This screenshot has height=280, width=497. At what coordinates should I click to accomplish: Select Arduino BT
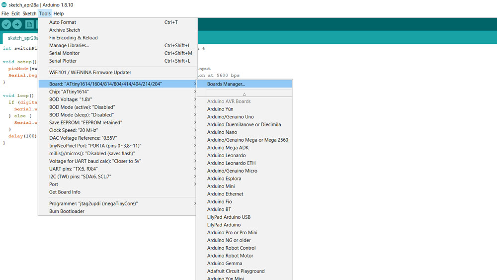pyautogui.click(x=245, y=209)
